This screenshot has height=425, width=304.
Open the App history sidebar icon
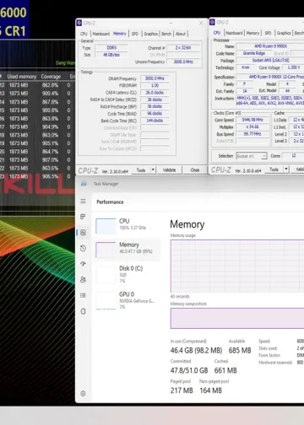click(x=83, y=248)
